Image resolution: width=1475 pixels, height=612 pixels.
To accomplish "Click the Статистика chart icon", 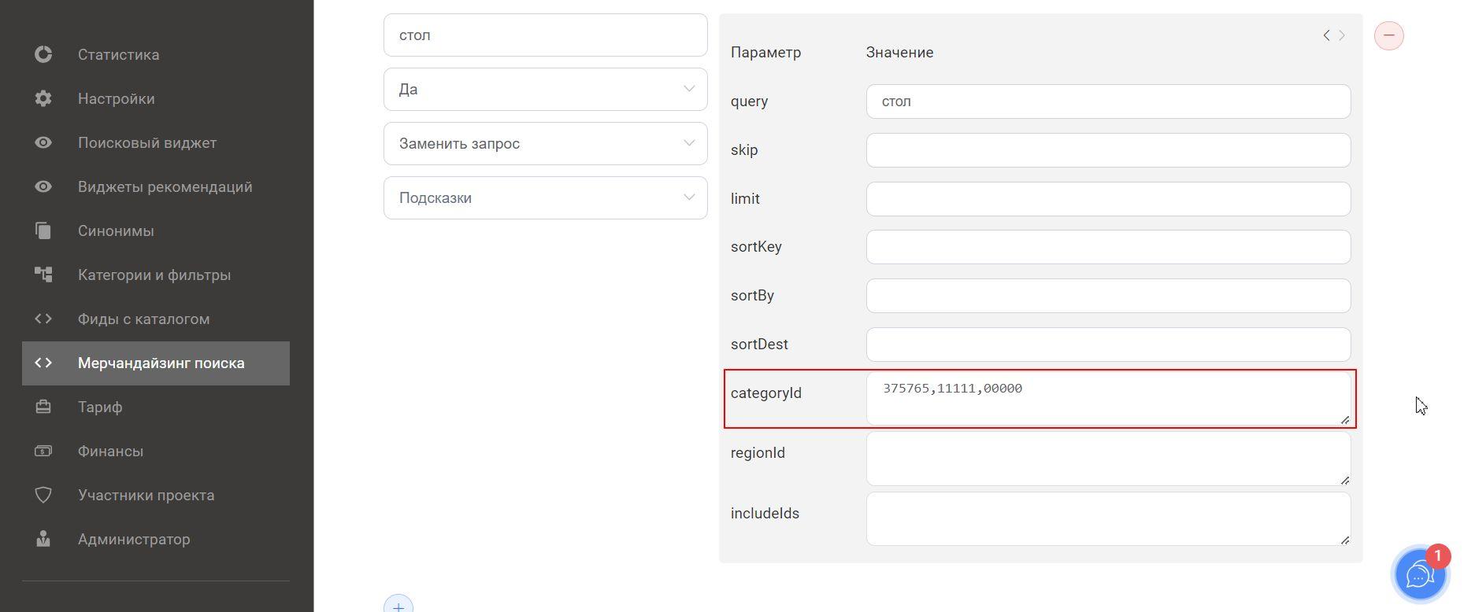I will 43,54.
